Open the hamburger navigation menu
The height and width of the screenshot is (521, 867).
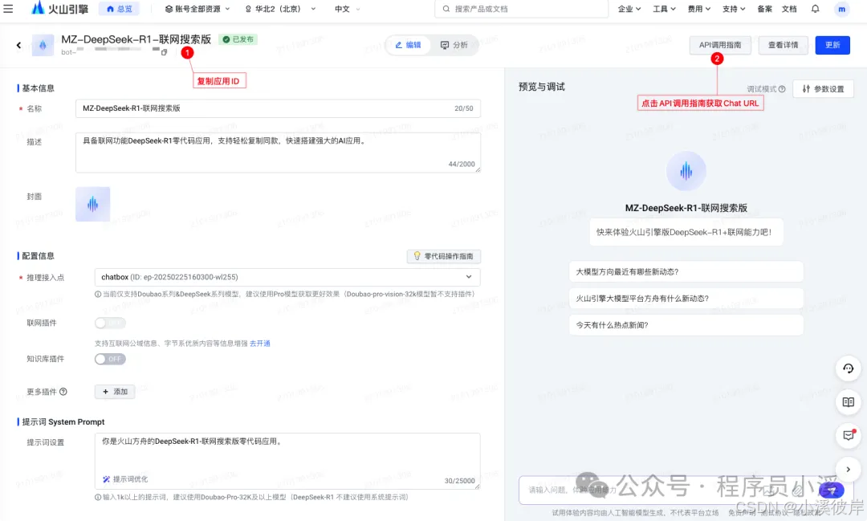click(8, 9)
